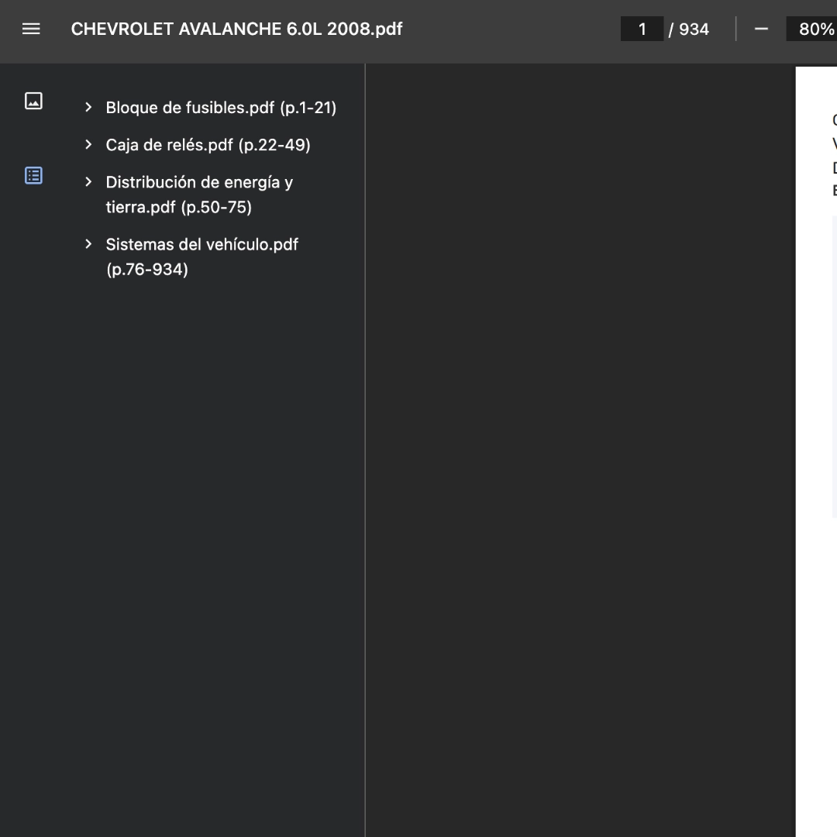837x837 pixels.
Task: Show page thumbnails view in sidebar
Action: [x=33, y=100]
